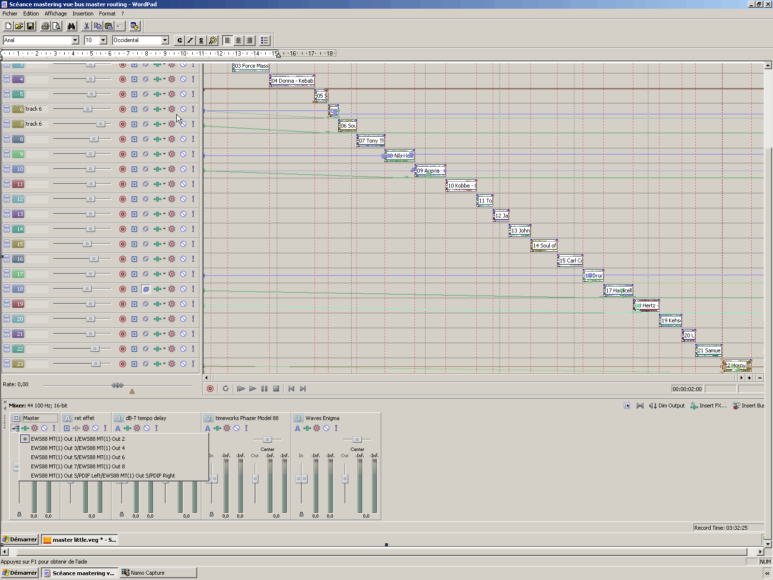
Task: Click the Rate slider handle
Action: tap(117, 385)
